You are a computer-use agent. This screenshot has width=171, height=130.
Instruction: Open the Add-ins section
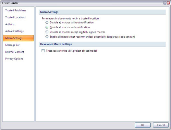(x=10, y=24)
